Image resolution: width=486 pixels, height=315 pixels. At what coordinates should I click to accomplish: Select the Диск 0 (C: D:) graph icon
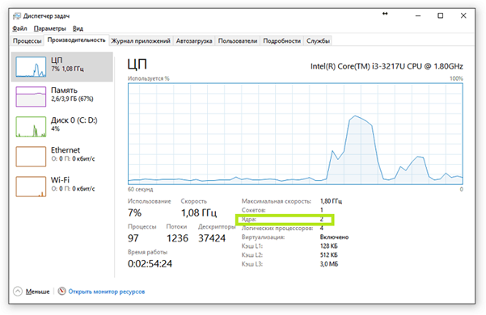[31, 127]
